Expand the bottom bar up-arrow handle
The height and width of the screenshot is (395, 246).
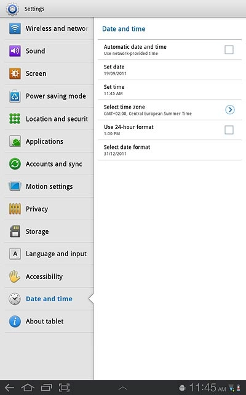point(123,388)
